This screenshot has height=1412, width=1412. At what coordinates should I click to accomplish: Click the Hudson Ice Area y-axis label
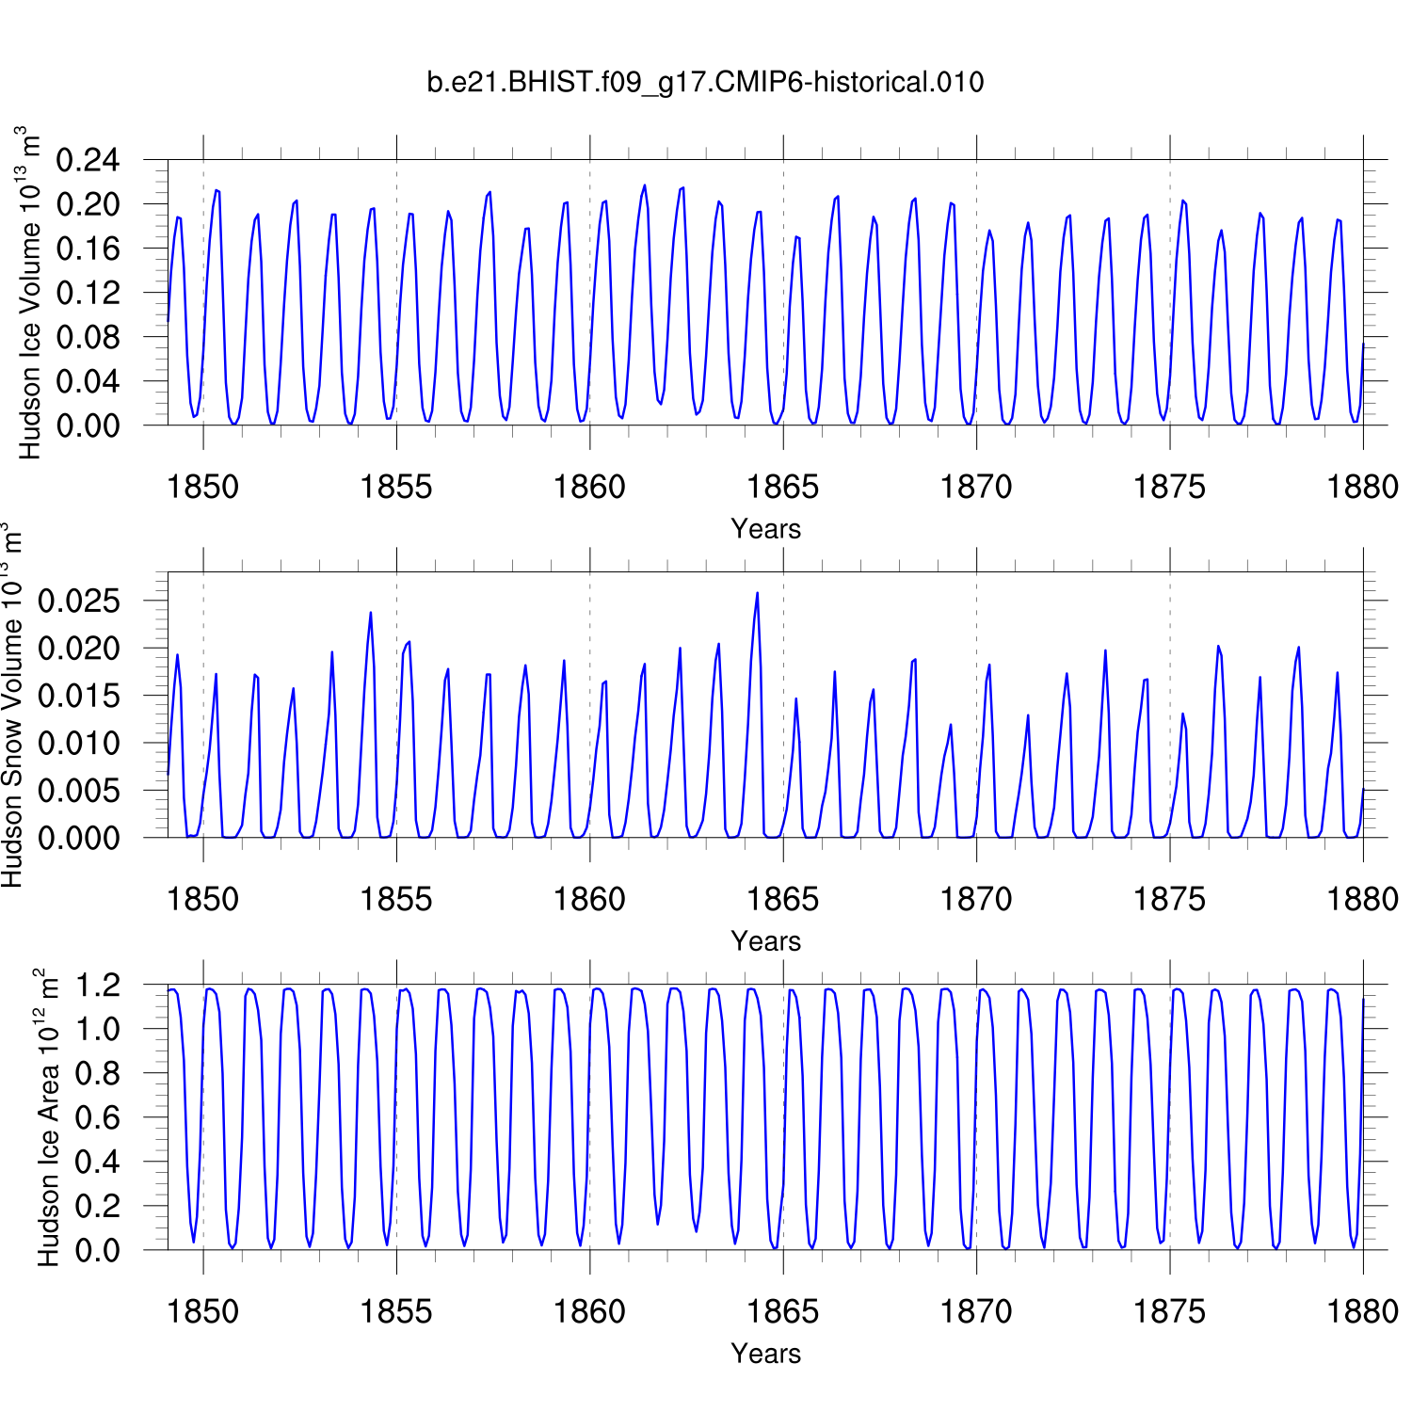tap(48, 1116)
